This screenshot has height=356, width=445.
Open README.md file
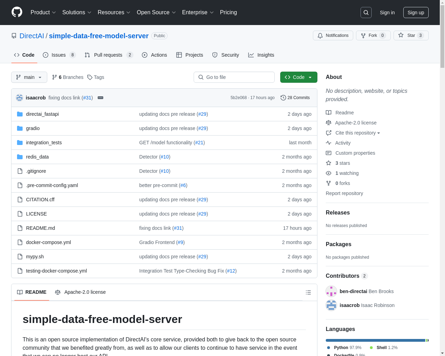(40, 228)
